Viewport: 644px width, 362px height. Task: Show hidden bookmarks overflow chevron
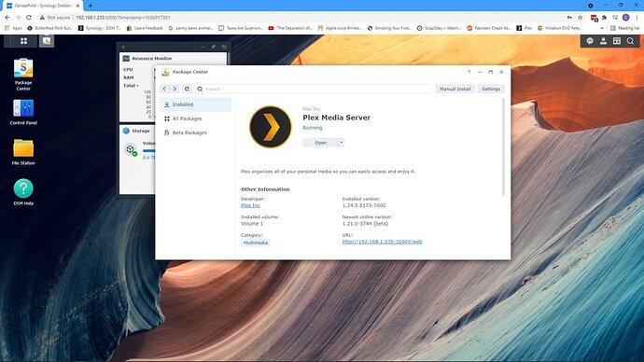click(602, 28)
